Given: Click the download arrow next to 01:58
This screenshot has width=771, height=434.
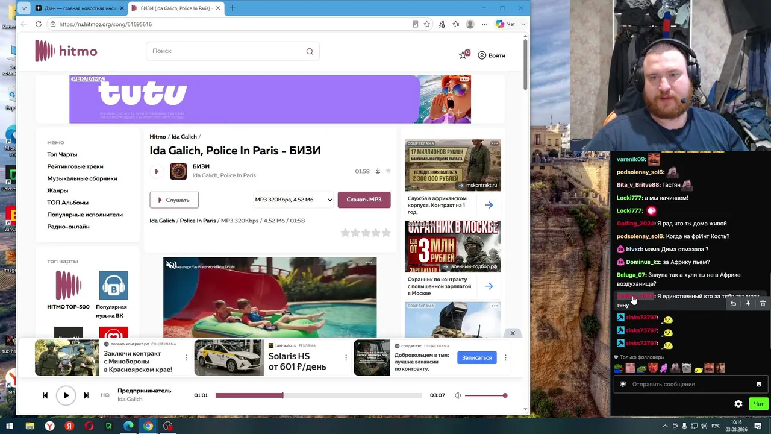Looking at the screenshot, I should (378, 171).
